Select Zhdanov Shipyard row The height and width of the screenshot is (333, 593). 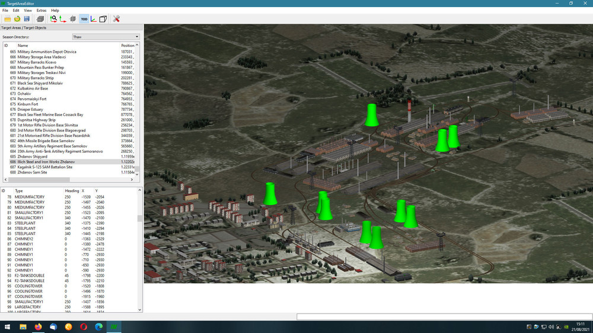tap(71, 156)
